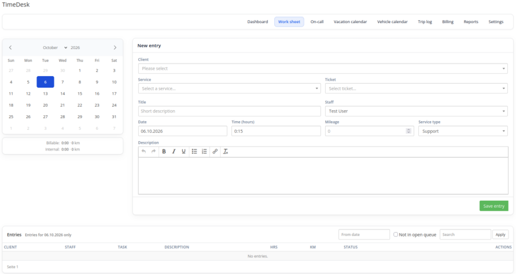516x274 pixels.
Task: Open the Trip log tab
Action: coord(425,22)
